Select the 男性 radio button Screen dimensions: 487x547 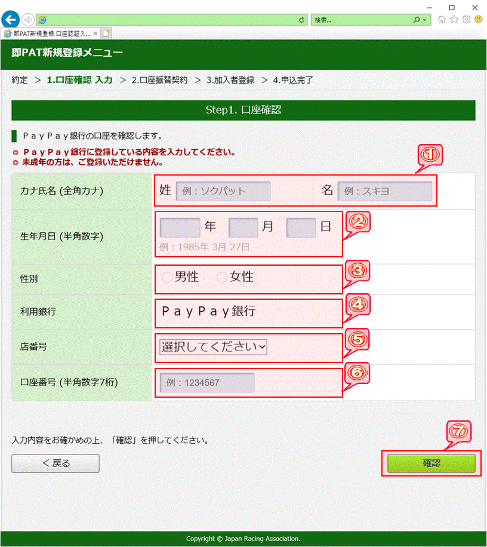click(x=167, y=277)
